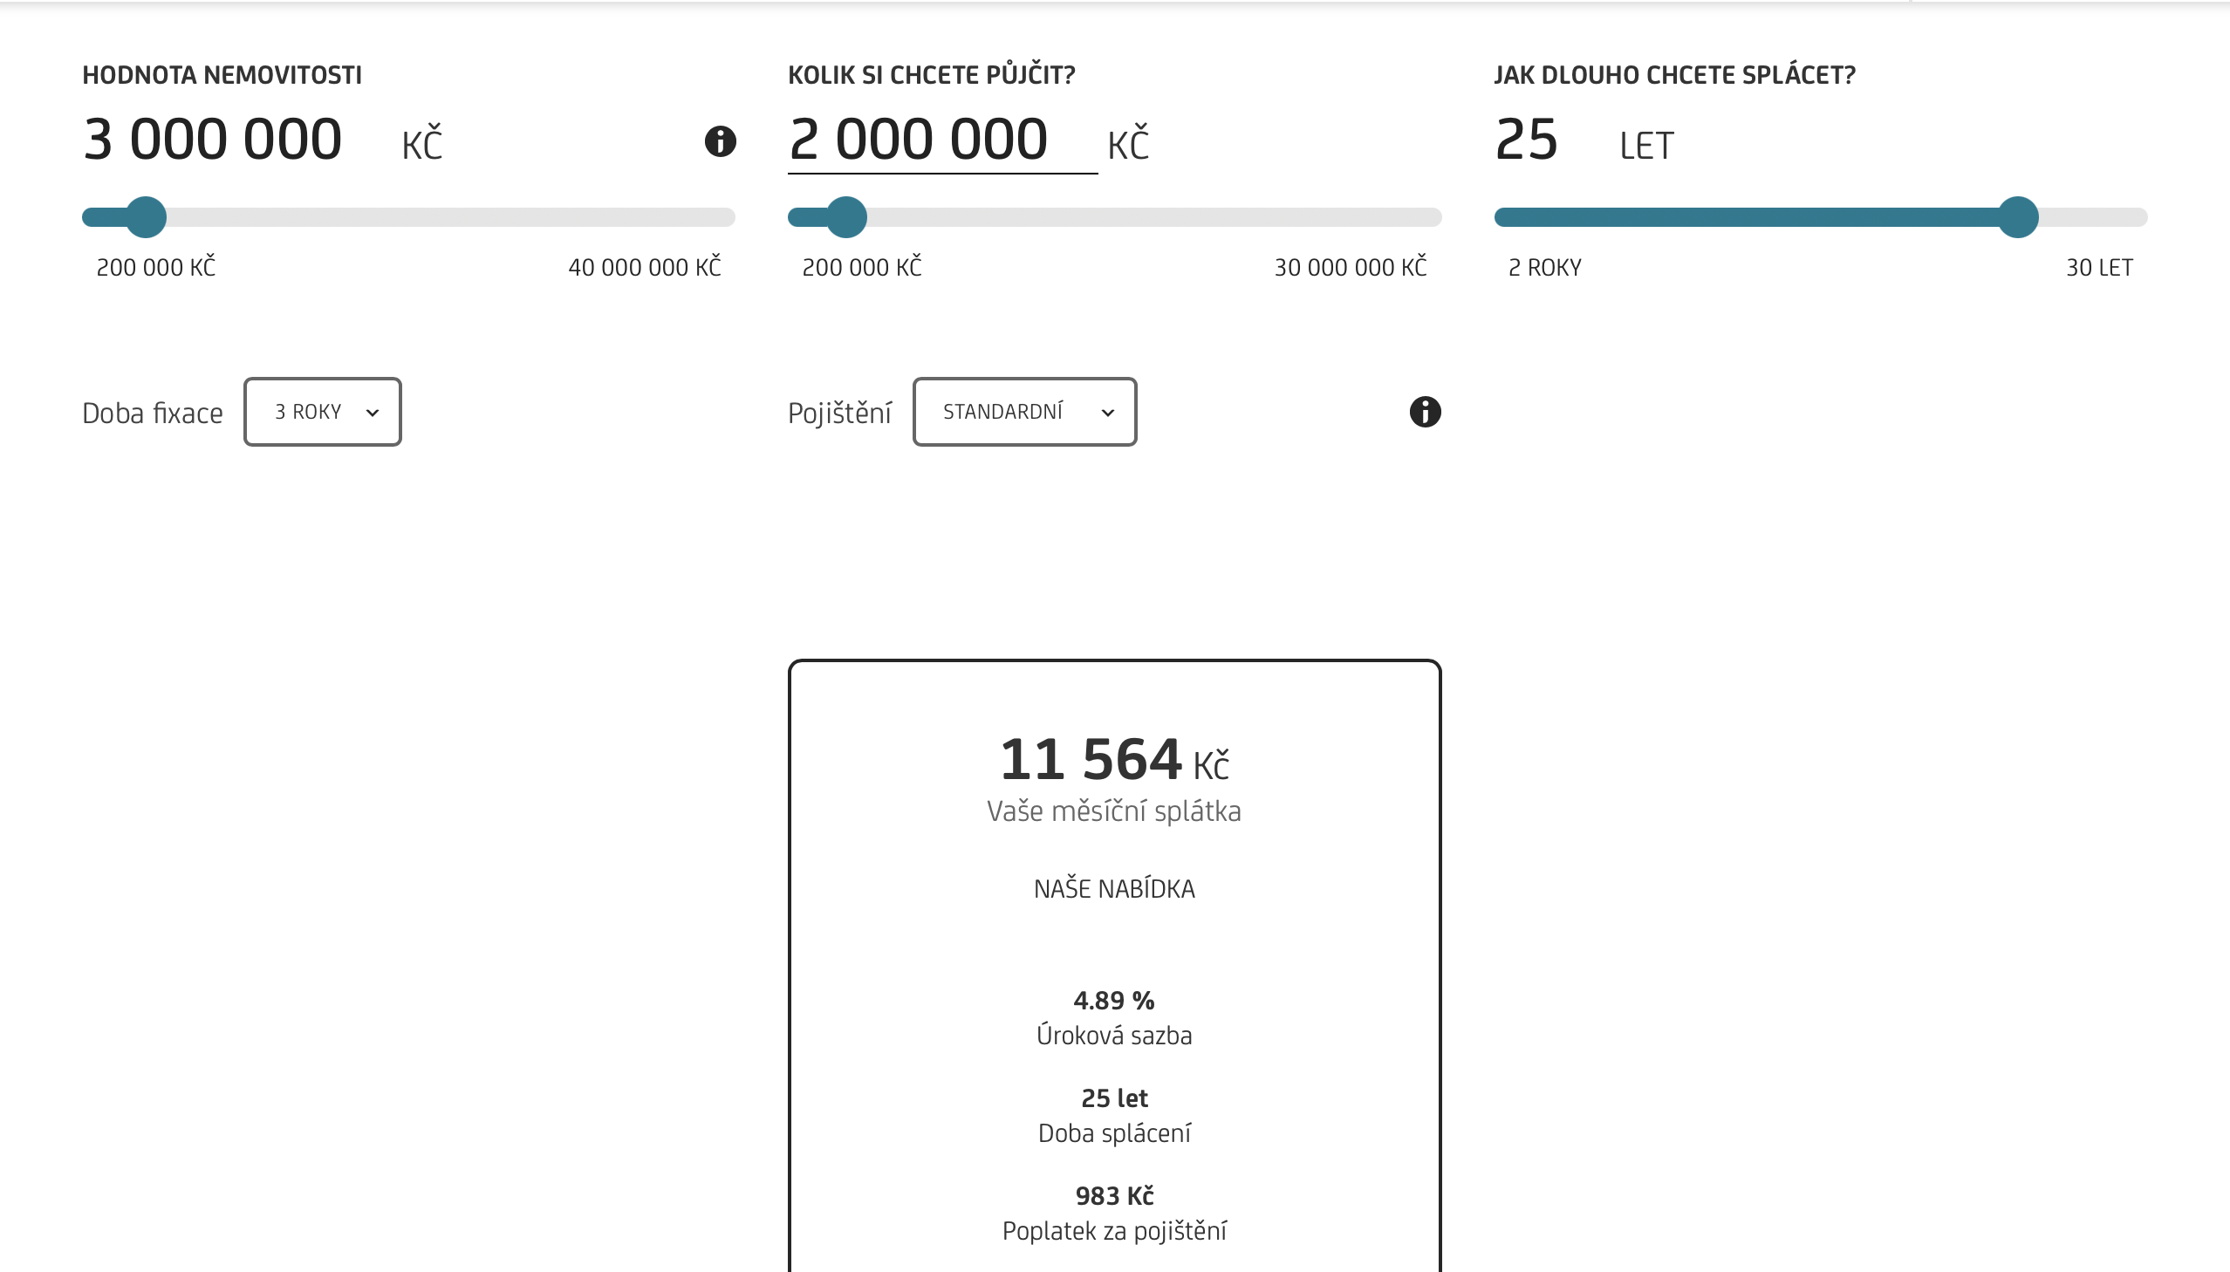The image size is (2230, 1272).
Task: Click info icon beside property value
Action: point(720,140)
